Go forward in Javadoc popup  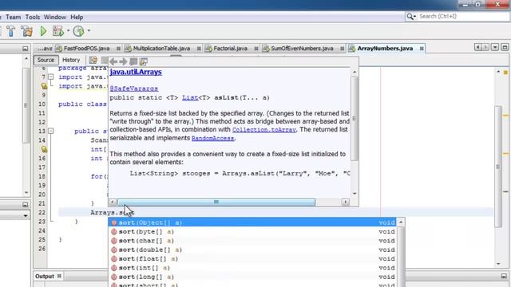(123, 61)
